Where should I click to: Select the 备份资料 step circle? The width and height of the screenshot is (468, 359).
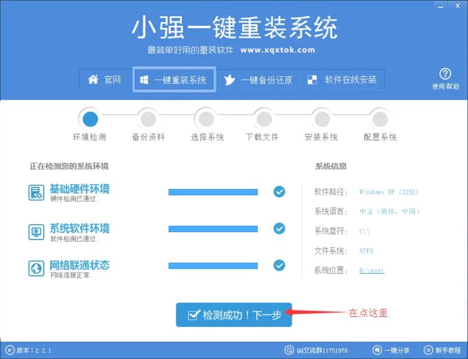148,118
